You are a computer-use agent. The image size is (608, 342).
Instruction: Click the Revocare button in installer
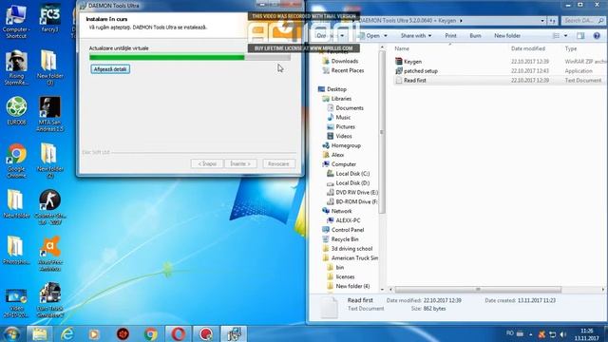pos(278,163)
